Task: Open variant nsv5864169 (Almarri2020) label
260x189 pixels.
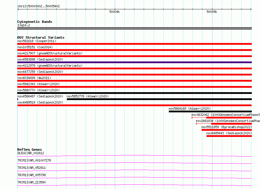Action: coord(190,109)
